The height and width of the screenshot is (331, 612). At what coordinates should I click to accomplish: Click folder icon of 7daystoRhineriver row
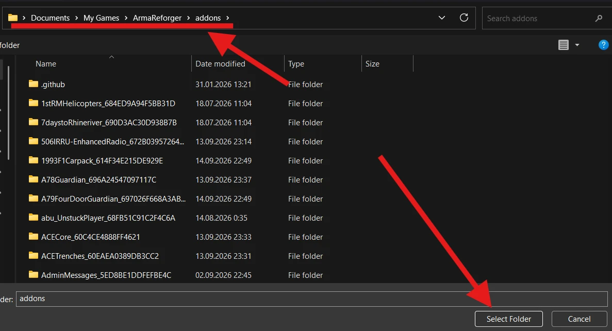33,122
